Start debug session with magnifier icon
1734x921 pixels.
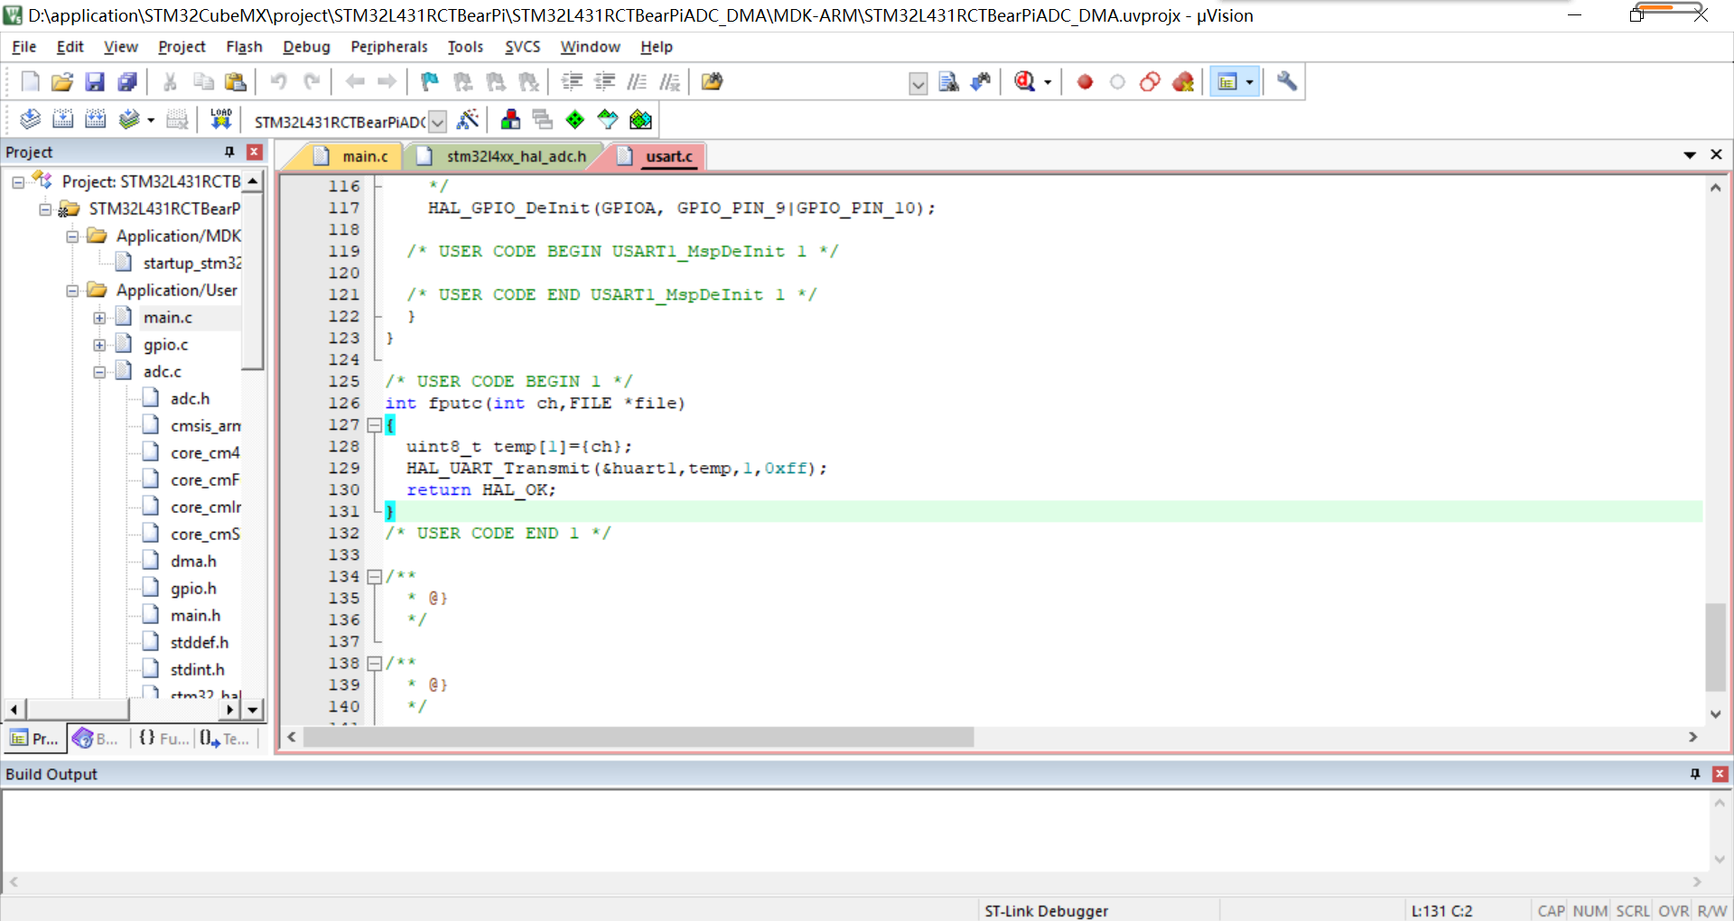click(1024, 82)
